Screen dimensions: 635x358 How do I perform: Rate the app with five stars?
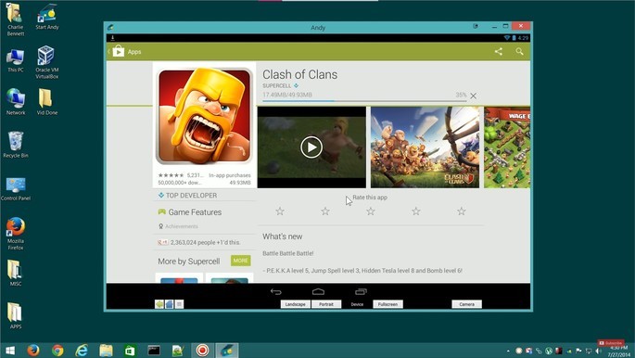pos(462,211)
